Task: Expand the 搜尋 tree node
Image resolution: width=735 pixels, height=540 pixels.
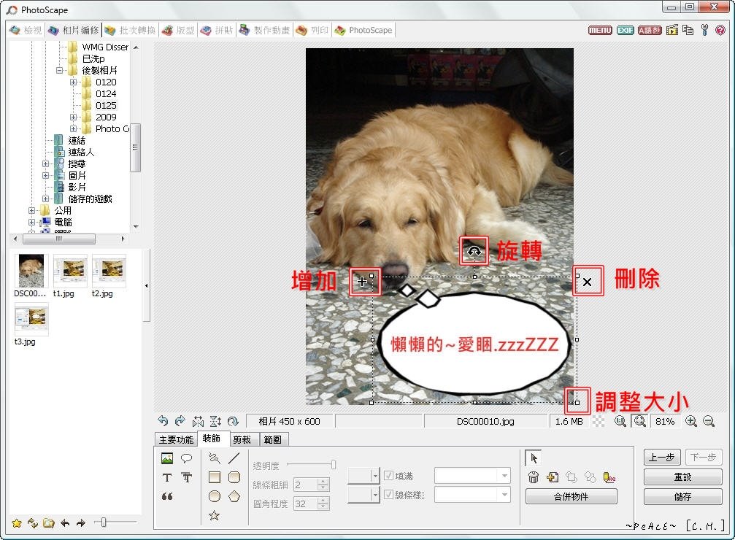Action: [x=45, y=163]
